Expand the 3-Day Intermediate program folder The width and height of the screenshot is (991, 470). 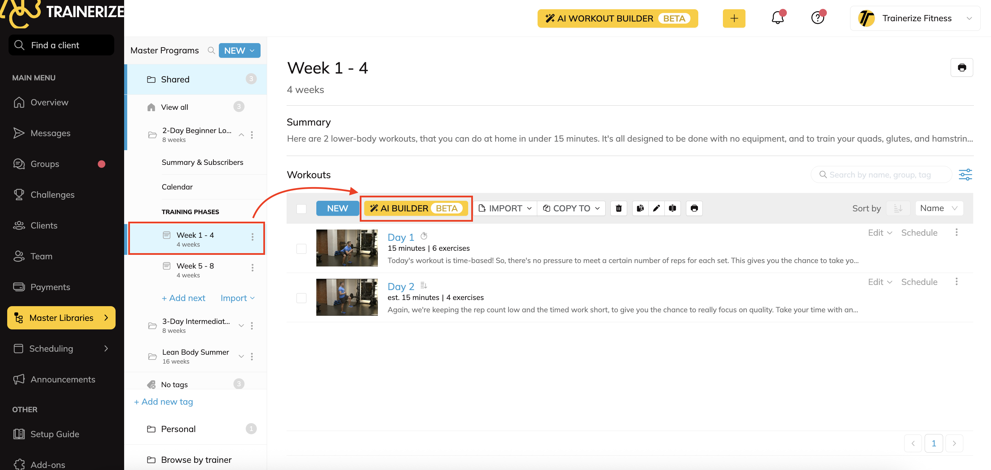241,326
